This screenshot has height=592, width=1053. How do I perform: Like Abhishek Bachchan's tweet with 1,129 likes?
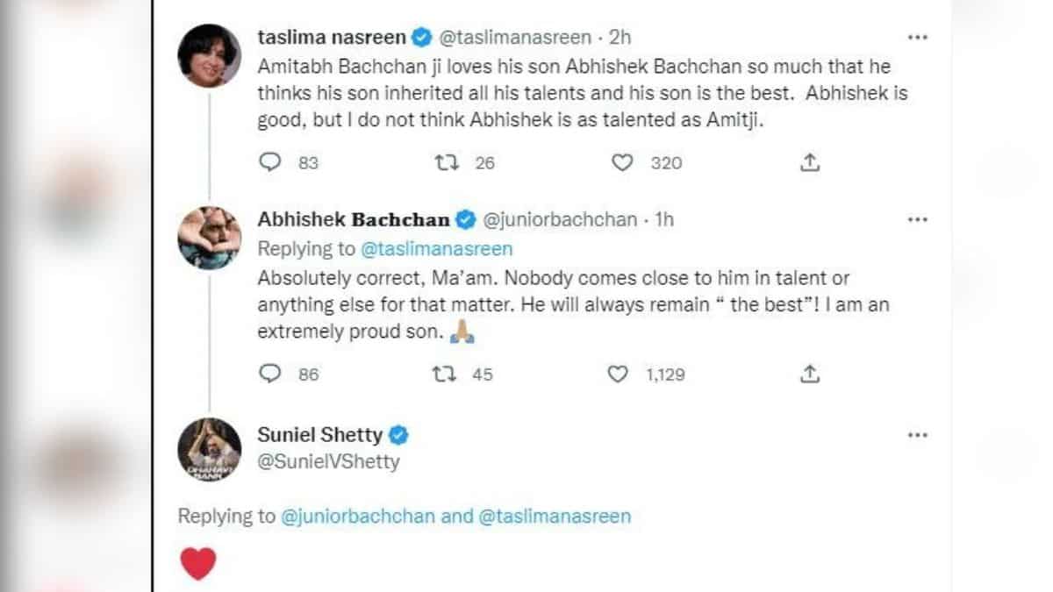point(619,374)
